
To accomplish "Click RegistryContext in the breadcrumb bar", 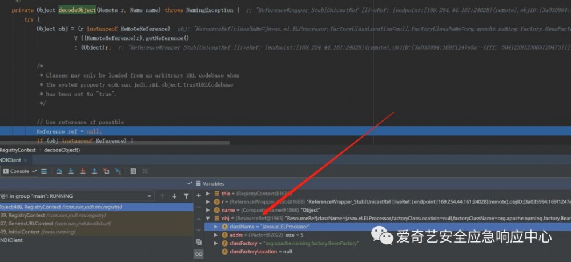I will [x=18, y=150].
